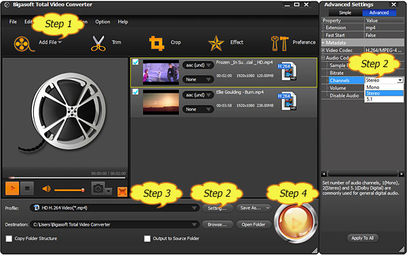Open the Trim scissors tool
This screenshot has height=255, width=407.
click(x=98, y=43)
